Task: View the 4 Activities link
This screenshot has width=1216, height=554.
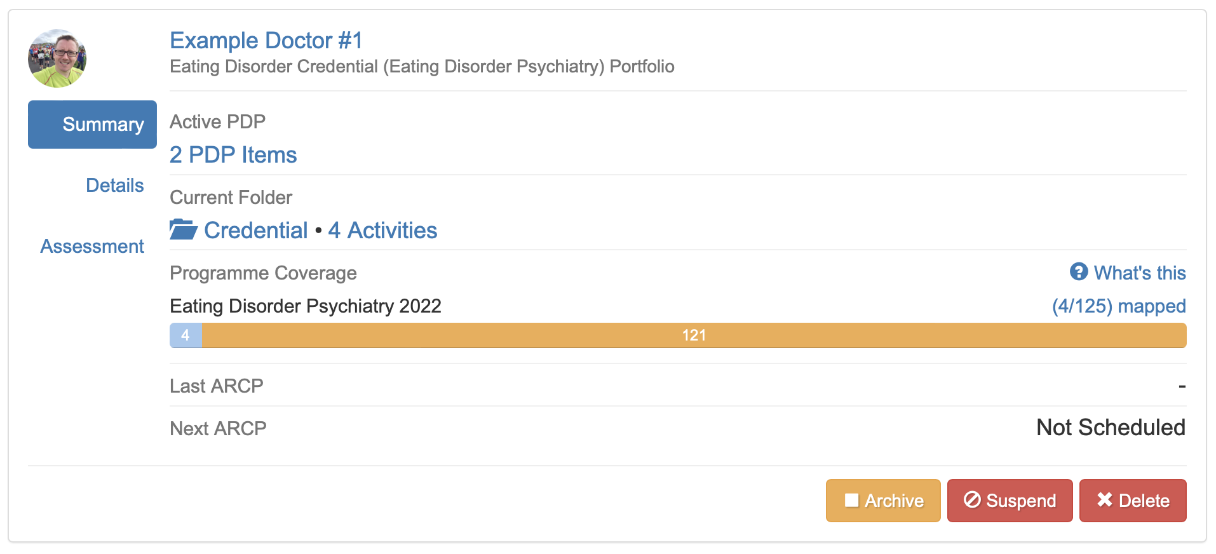Action: pyautogui.click(x=382, y=231)
